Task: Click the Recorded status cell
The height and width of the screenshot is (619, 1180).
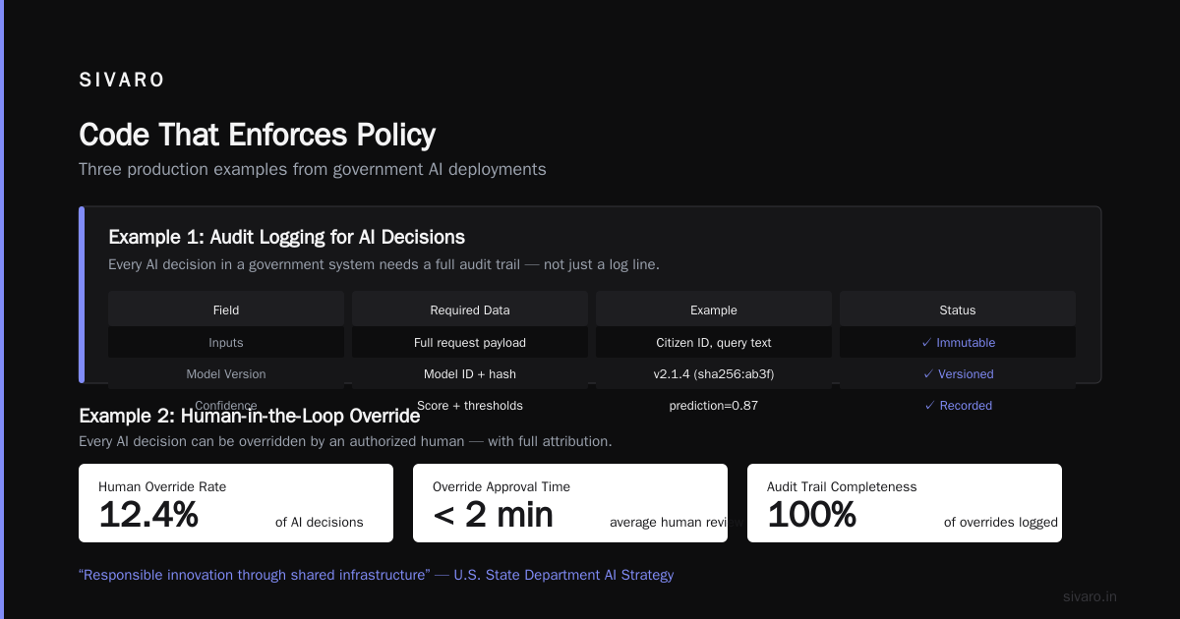Action: tap(958, 405)
